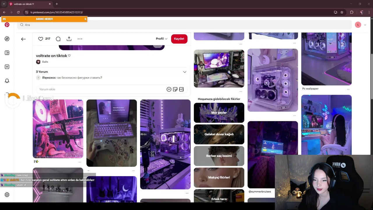This screenshot has width=373, height=210.
Task: Navigate back in the browser toolbar
Action: tap(4, 12)
